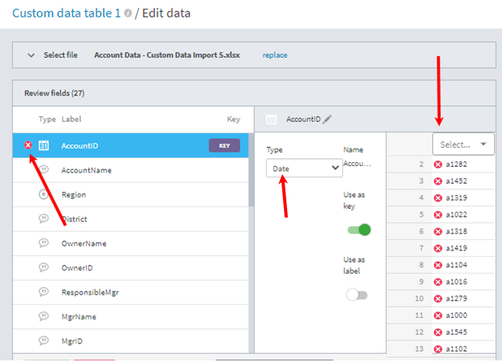
Task: Click the text type icon next to OwnerName
Action: (43, 243)
